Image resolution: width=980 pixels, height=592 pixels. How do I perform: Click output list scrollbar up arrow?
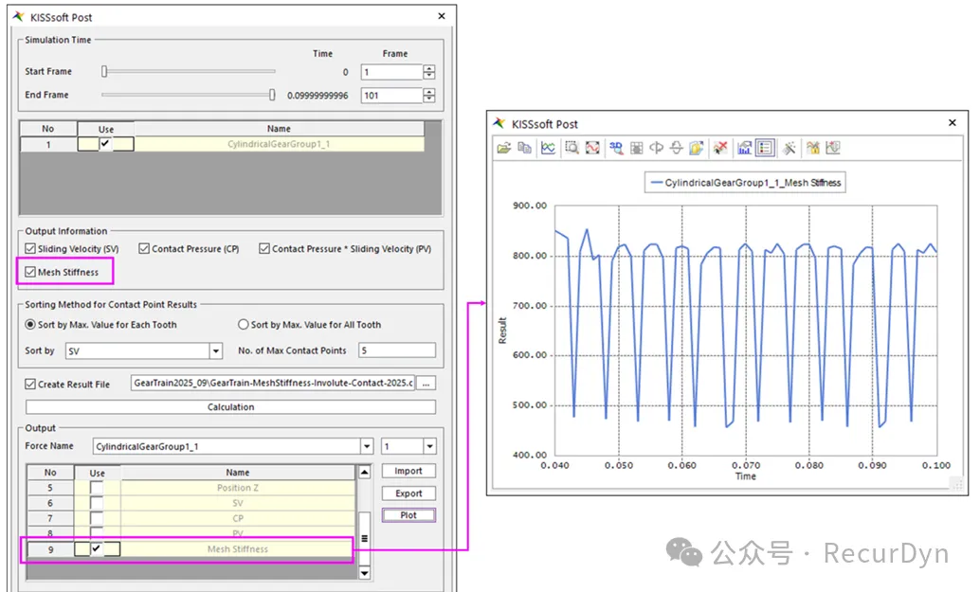[364, 473]
